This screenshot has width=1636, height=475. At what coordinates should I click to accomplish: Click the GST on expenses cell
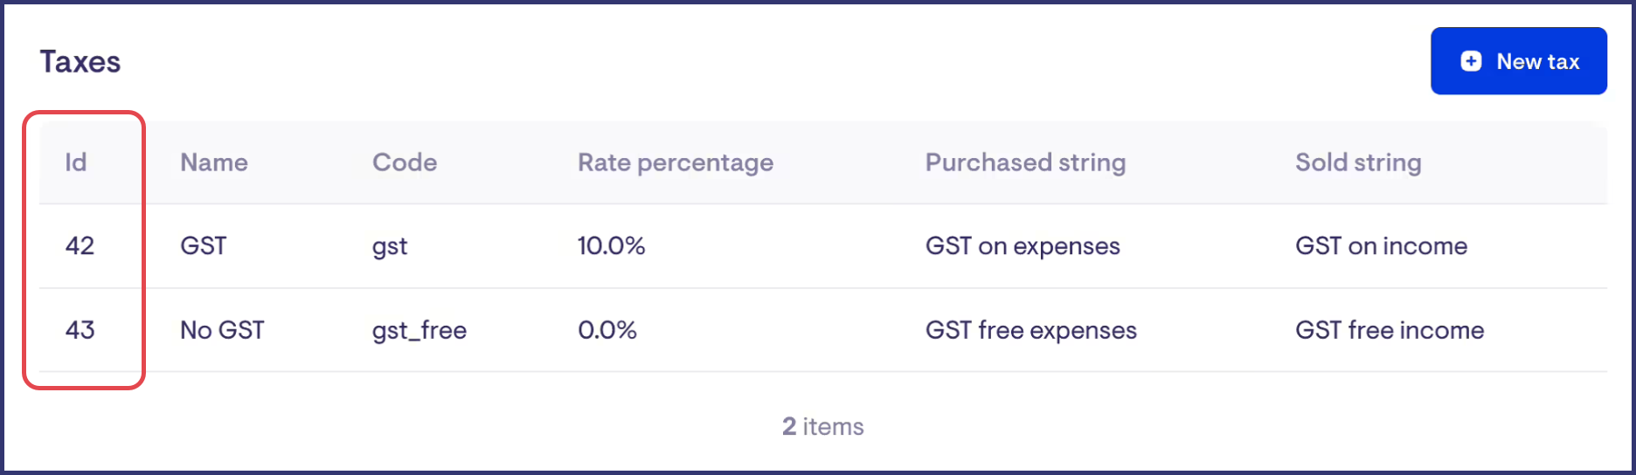tap(1022, 246)
